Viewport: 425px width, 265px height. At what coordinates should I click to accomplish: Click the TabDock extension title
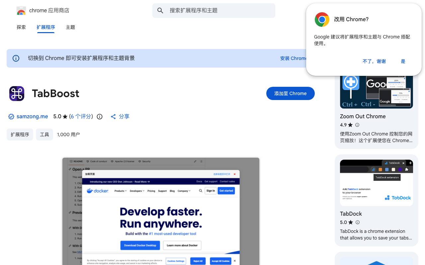[351, 214]
